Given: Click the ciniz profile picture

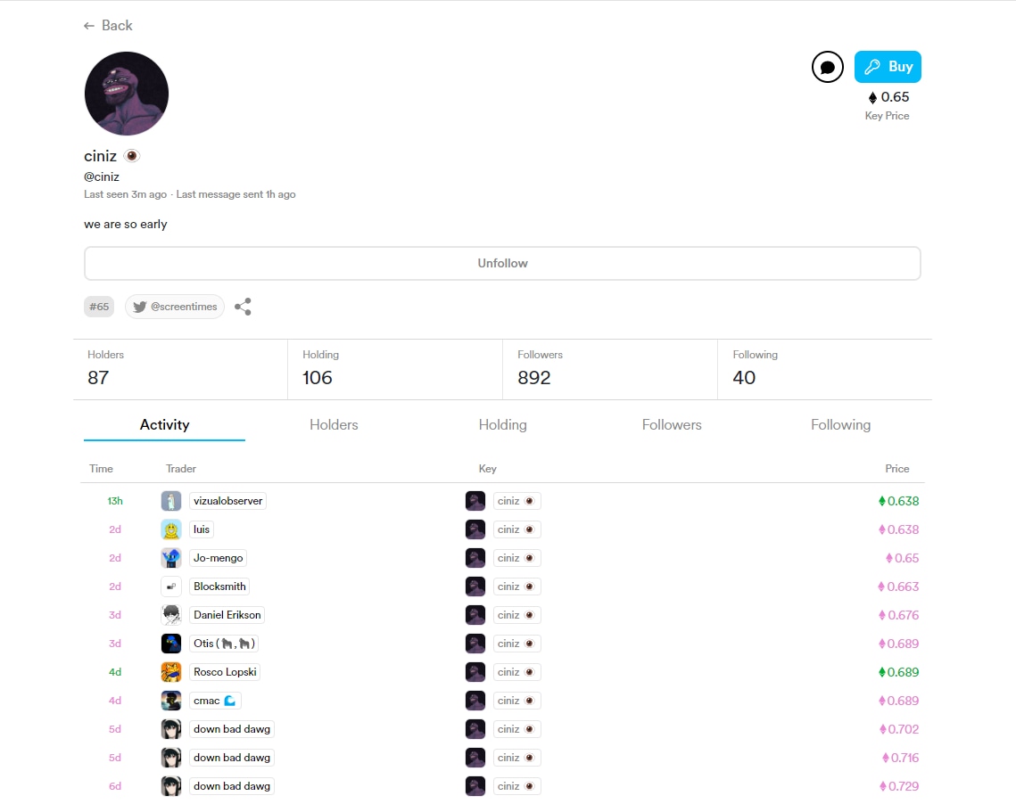Looking at the screenshot, I should pyautogui.click(x=127, y=94).
